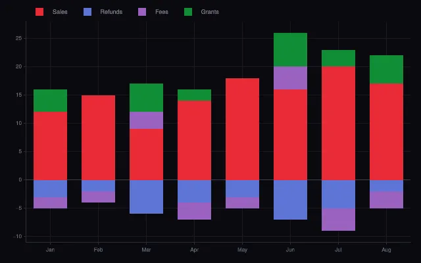This screenshot has height=263, width=421.
Task: Select the blue Refunds segment for Feb
Action: [98, 185]
